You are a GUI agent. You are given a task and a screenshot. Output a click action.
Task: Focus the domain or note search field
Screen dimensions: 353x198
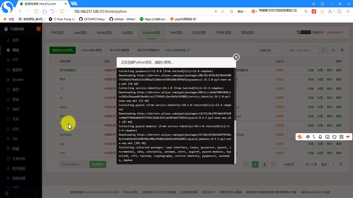[x=303, y=50]
